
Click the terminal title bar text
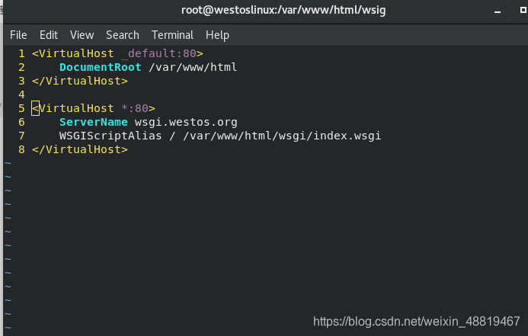pyautogui.click(x=283, y=10)
